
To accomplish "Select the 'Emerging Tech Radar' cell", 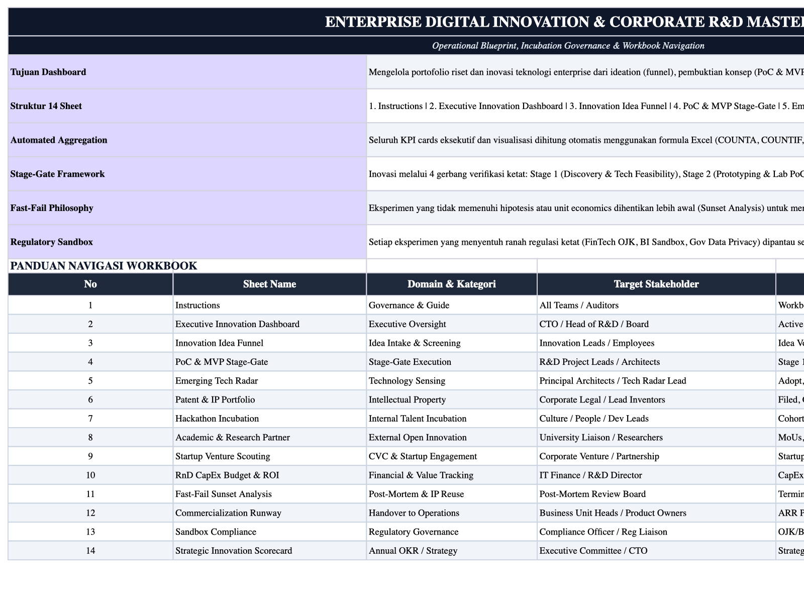I will click(x=270, y=381).
